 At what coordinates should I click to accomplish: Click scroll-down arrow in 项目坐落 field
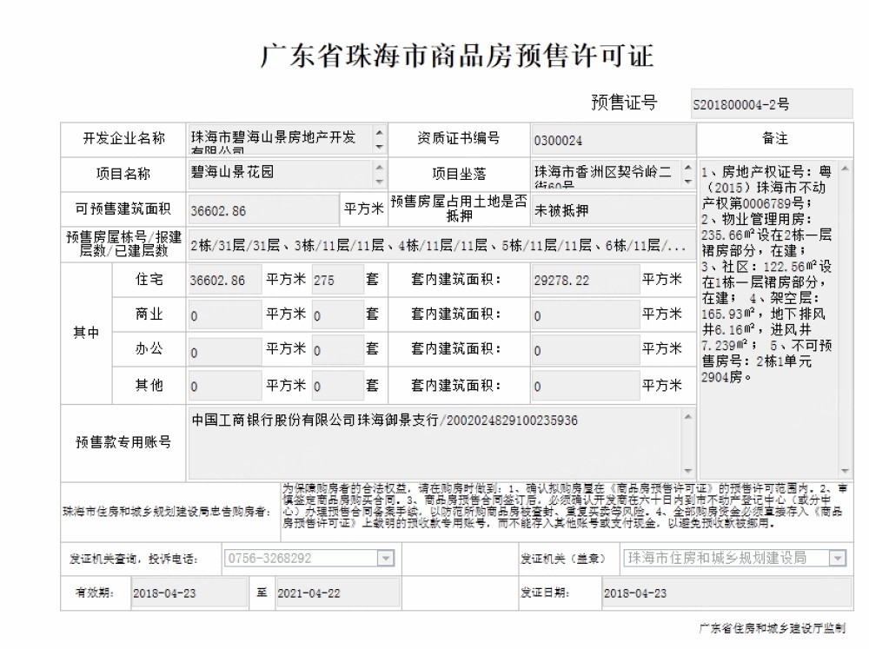pos(687,182)
